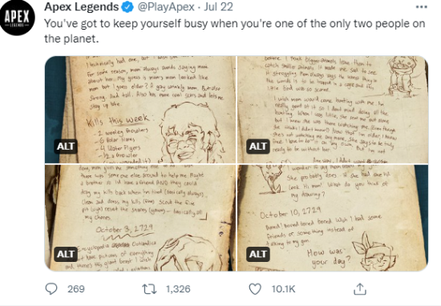
Task: Show ALT text on top-right journal image
Action: [x=258, y=146]
